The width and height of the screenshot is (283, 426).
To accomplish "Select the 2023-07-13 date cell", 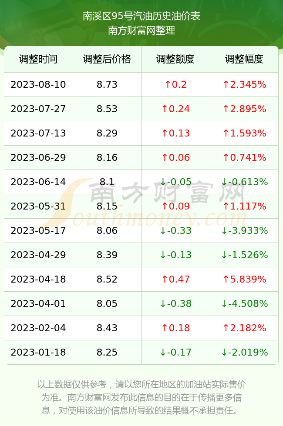I will pyautogui.click(x=38, y=133).
